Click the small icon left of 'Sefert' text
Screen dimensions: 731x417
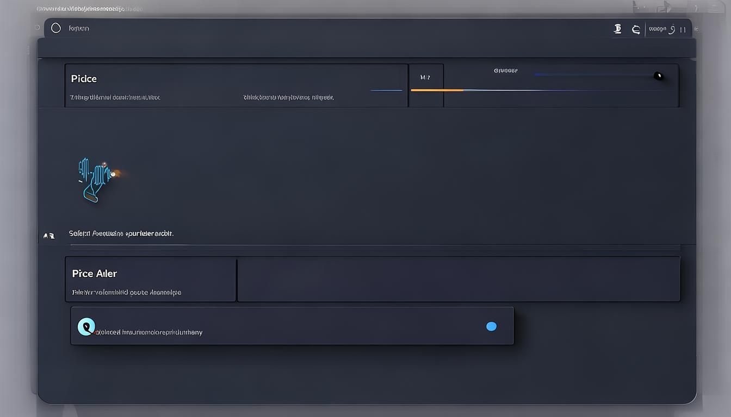pos(49,236)
